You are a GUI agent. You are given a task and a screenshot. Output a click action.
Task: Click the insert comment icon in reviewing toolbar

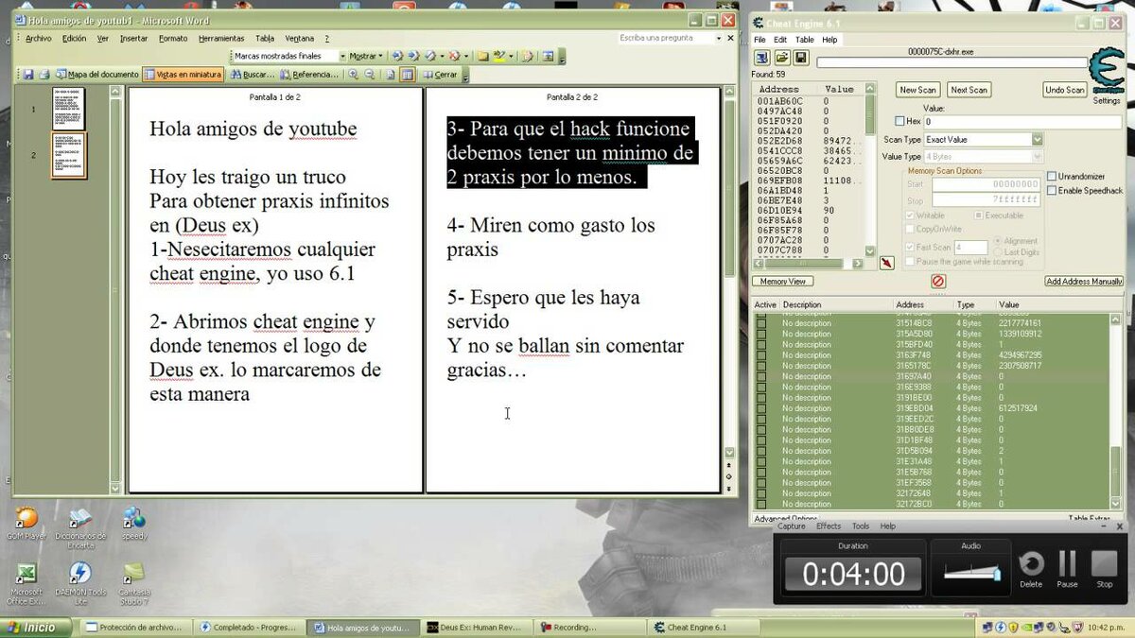click(x=482, y=56)
